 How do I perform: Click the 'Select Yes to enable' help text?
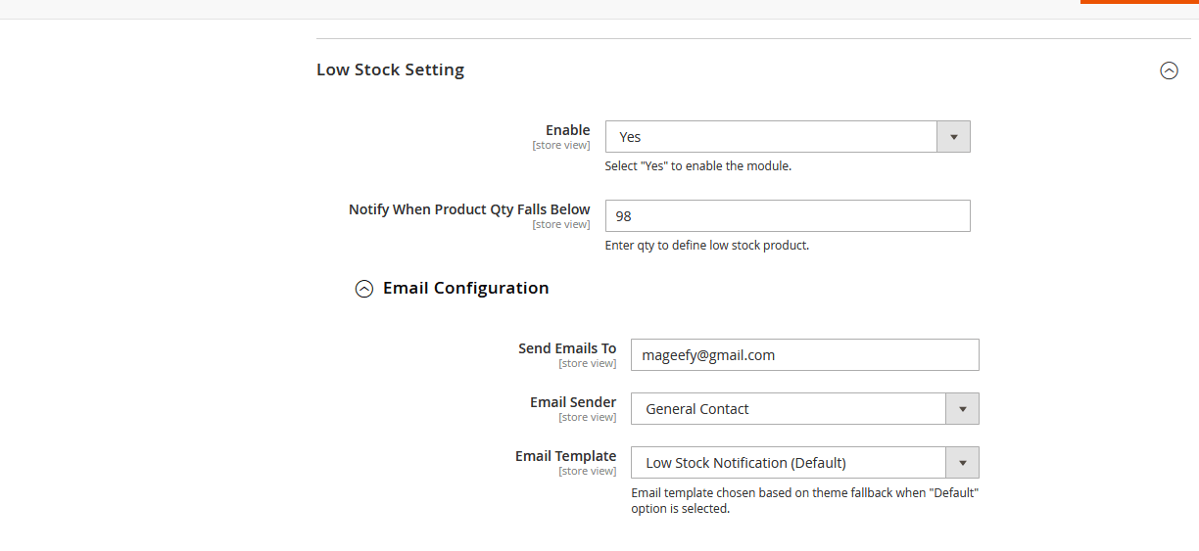tap(697, 166)
